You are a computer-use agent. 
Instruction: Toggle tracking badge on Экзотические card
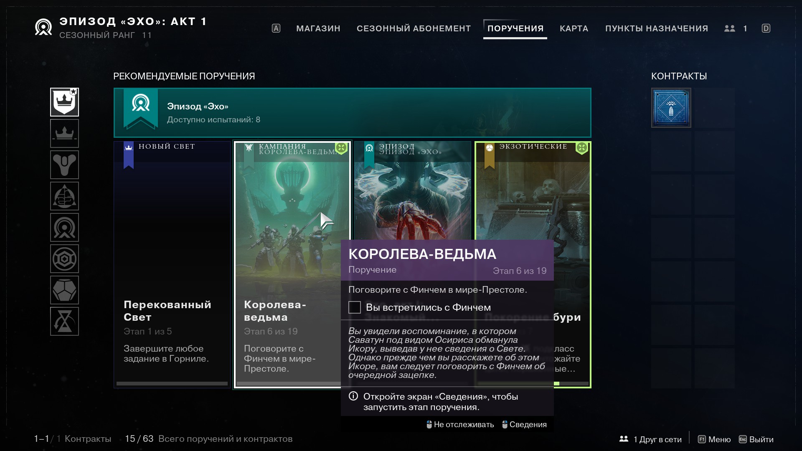pos(581,148)
